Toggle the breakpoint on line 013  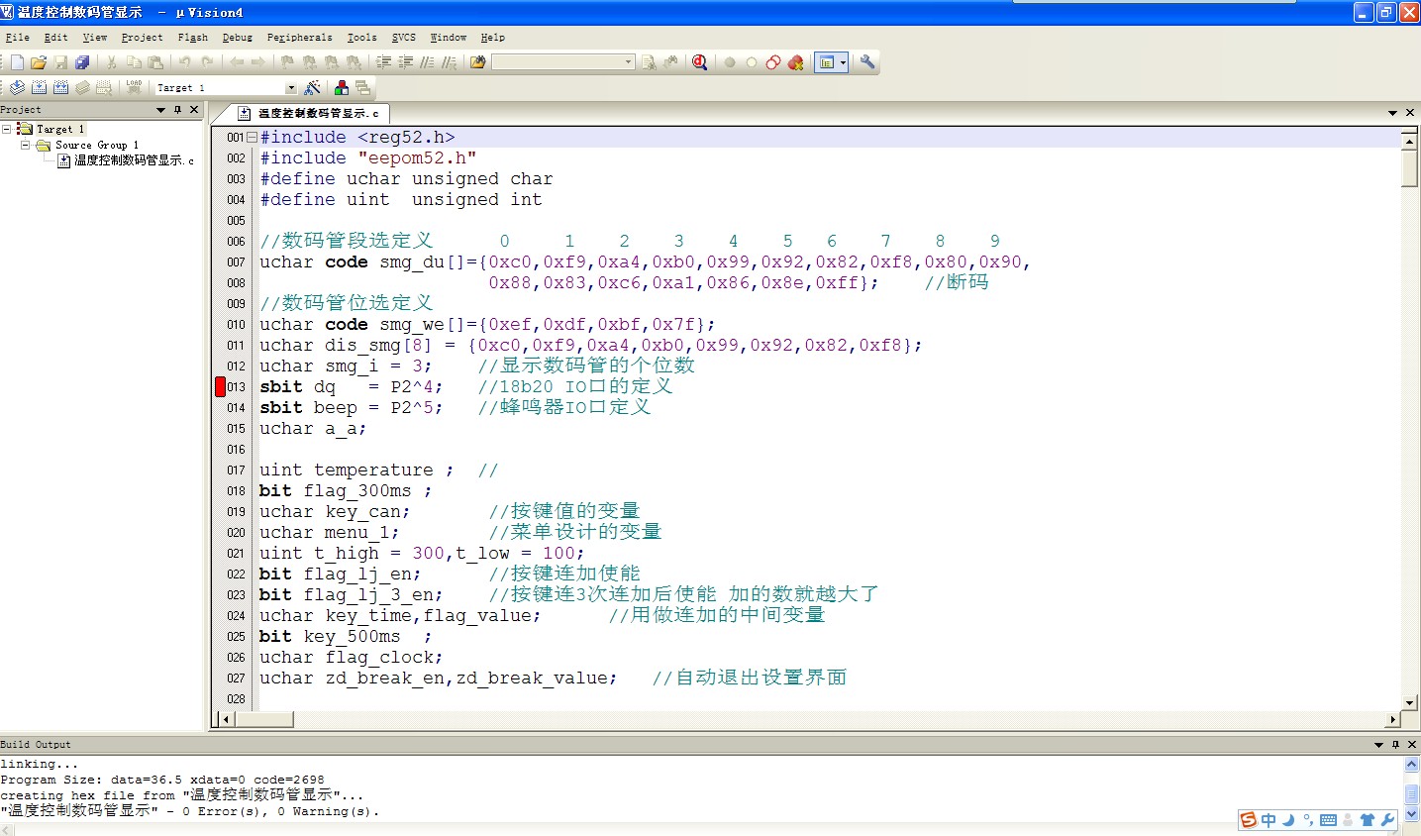click(x=221, y=387)
